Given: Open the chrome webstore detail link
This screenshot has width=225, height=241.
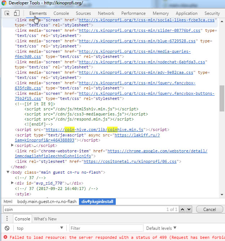Looking at the screenshot, I should pyautogui.click(x=158, y=151).
